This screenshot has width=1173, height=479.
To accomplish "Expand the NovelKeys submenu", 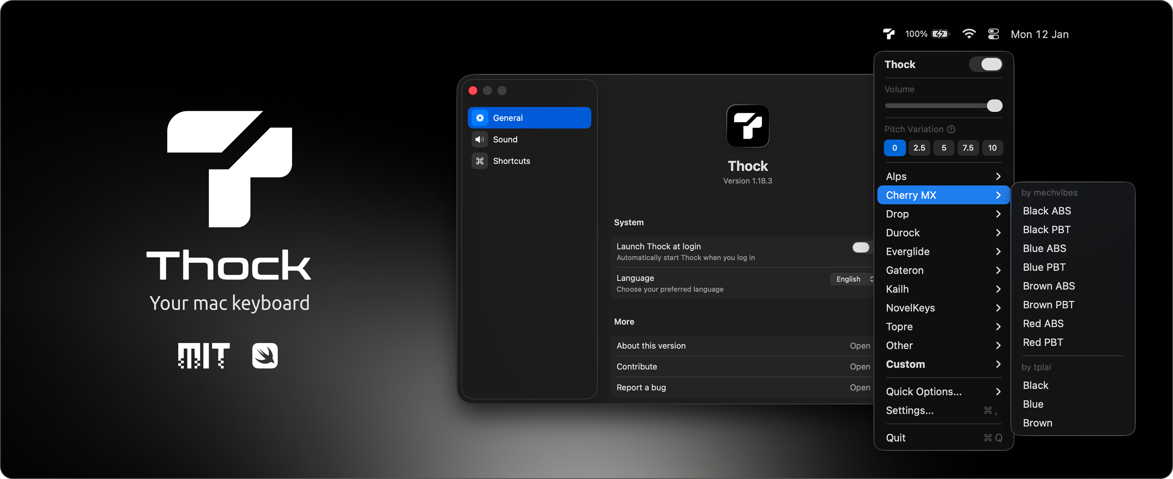I will 943,308.
